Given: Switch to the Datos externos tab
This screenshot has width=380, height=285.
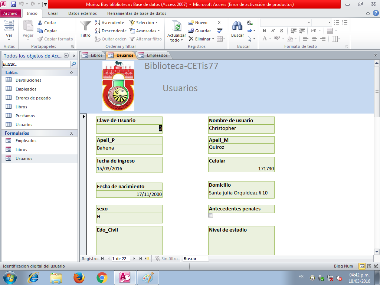Looking at the screenshot, I should [x=82, y=13].
